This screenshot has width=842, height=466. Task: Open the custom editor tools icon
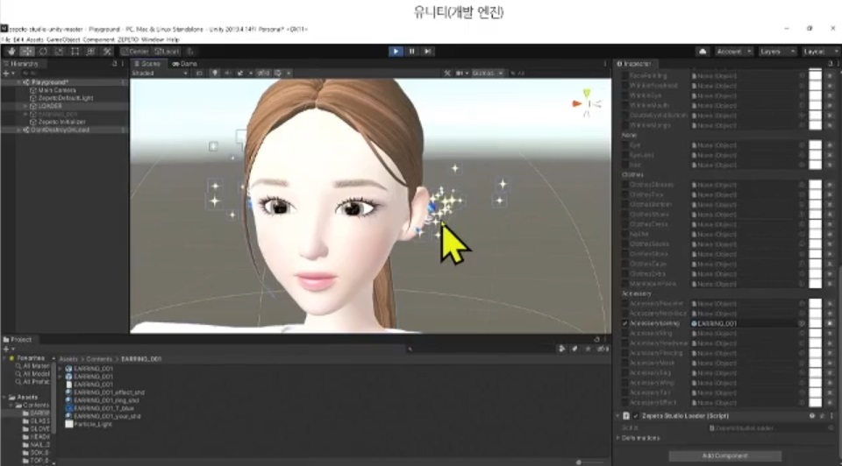pos(107,52)
